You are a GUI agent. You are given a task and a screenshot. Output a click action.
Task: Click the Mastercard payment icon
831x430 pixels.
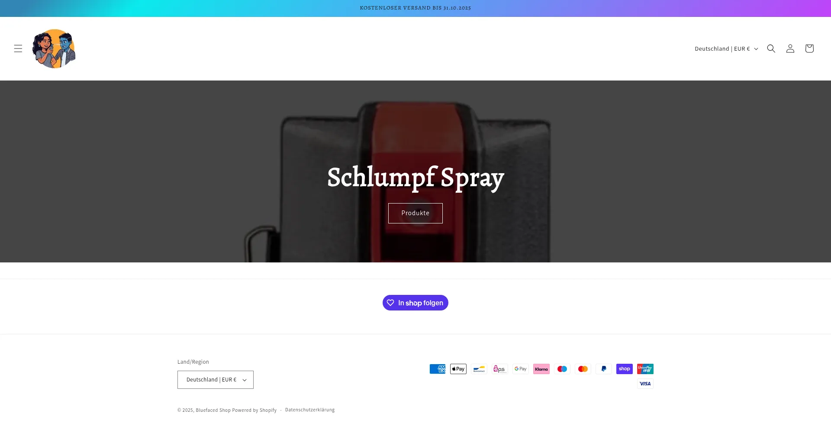[x=583, y=369]
